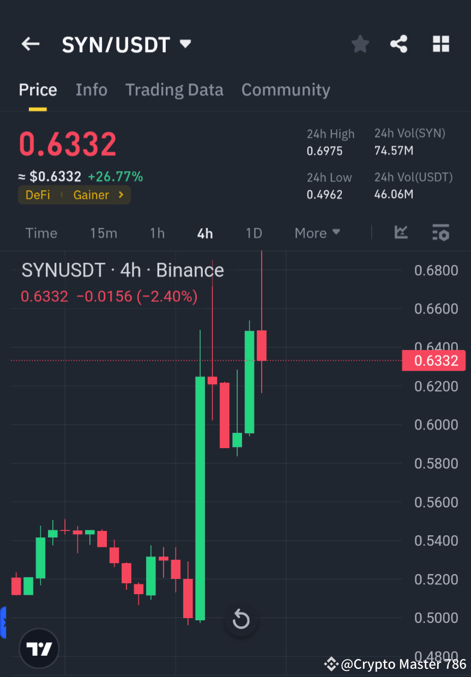Screen dimensions: 471x677
Task: Reset the chart with the refresh icon
Action: tap(240, 620)
